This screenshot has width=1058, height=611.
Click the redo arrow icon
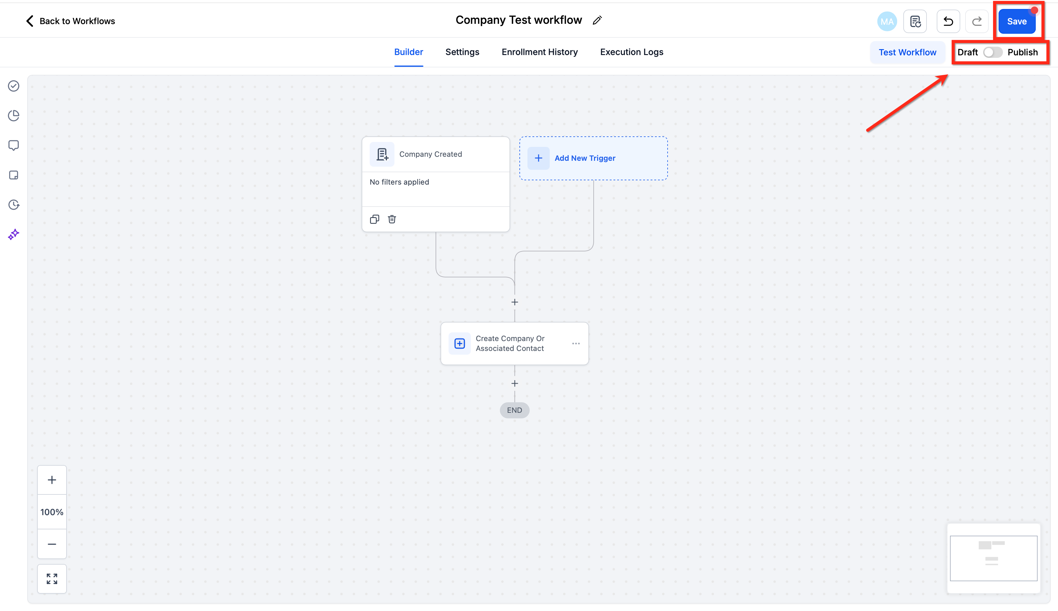977,21
